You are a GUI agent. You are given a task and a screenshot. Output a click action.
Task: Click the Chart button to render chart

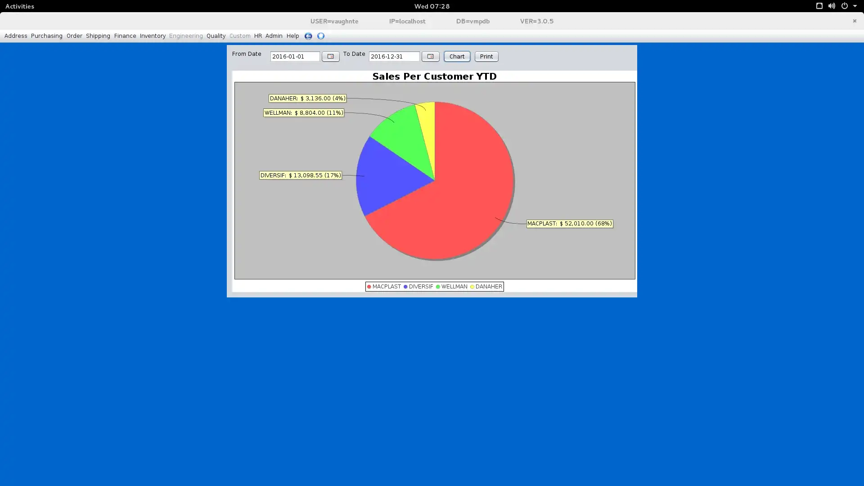[x=457, y=56]
